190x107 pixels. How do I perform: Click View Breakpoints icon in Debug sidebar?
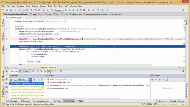click(7, 83)
